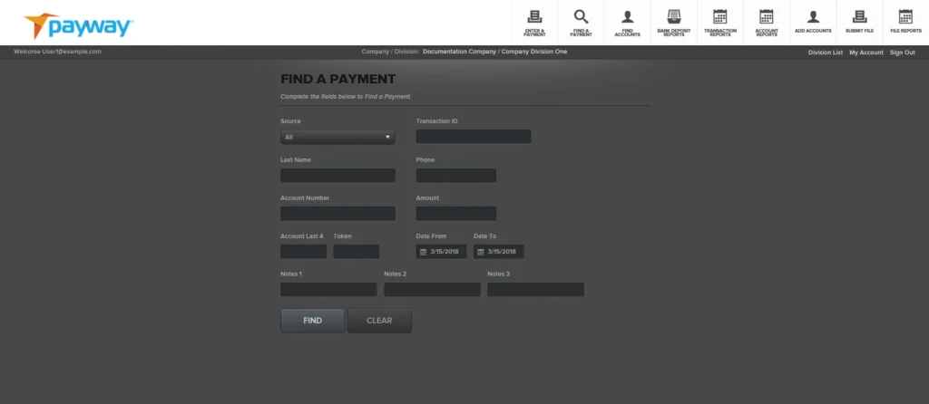Open the Date To calendar picker
The width and height of the screenshot is (929, 404).
click(x=480, y=252)
